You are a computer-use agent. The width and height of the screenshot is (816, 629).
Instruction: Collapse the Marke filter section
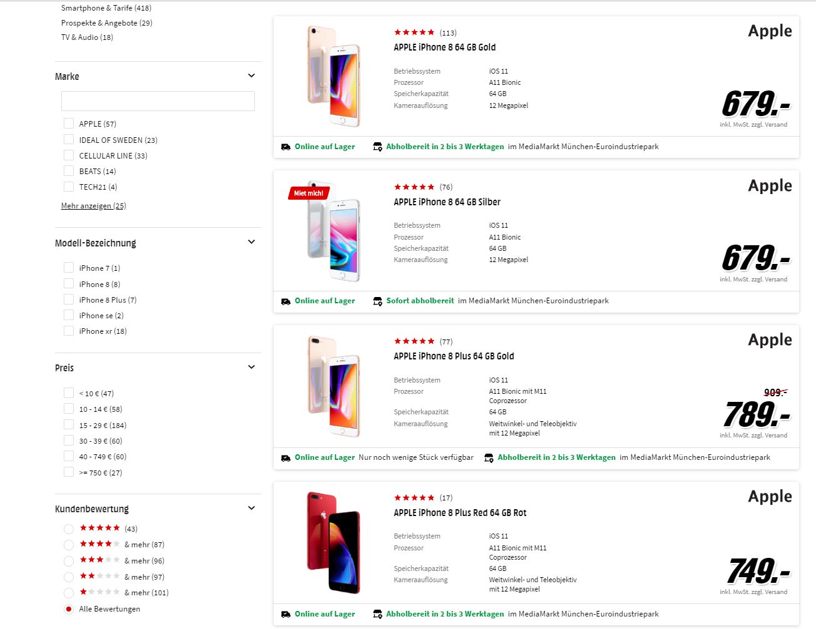tap(251, 75)
